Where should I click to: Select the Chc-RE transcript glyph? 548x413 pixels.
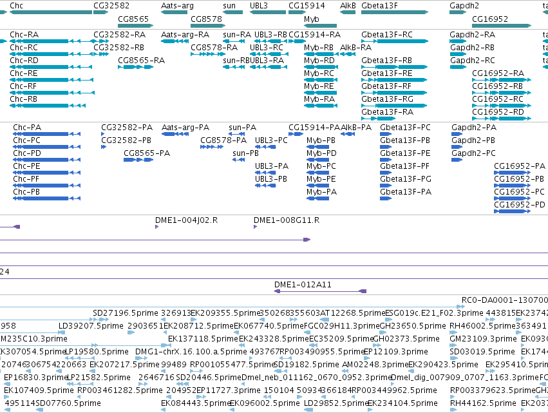click(x=52, y=80)
